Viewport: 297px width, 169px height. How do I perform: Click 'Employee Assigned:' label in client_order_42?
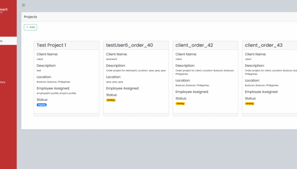point(192,92)
